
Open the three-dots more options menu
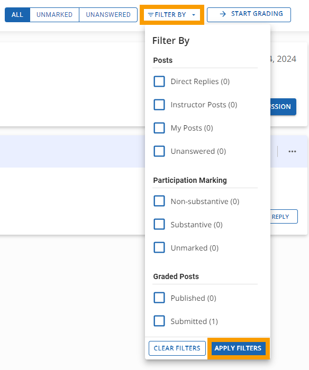tap(292, 152)
